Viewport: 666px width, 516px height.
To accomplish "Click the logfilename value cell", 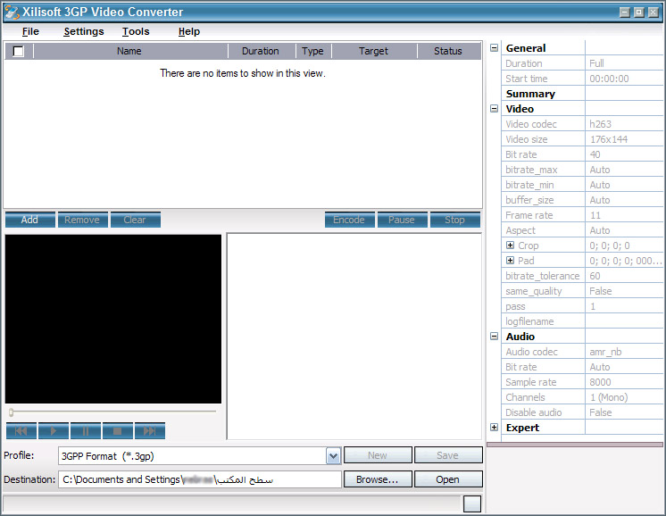I will pos(624,321).
